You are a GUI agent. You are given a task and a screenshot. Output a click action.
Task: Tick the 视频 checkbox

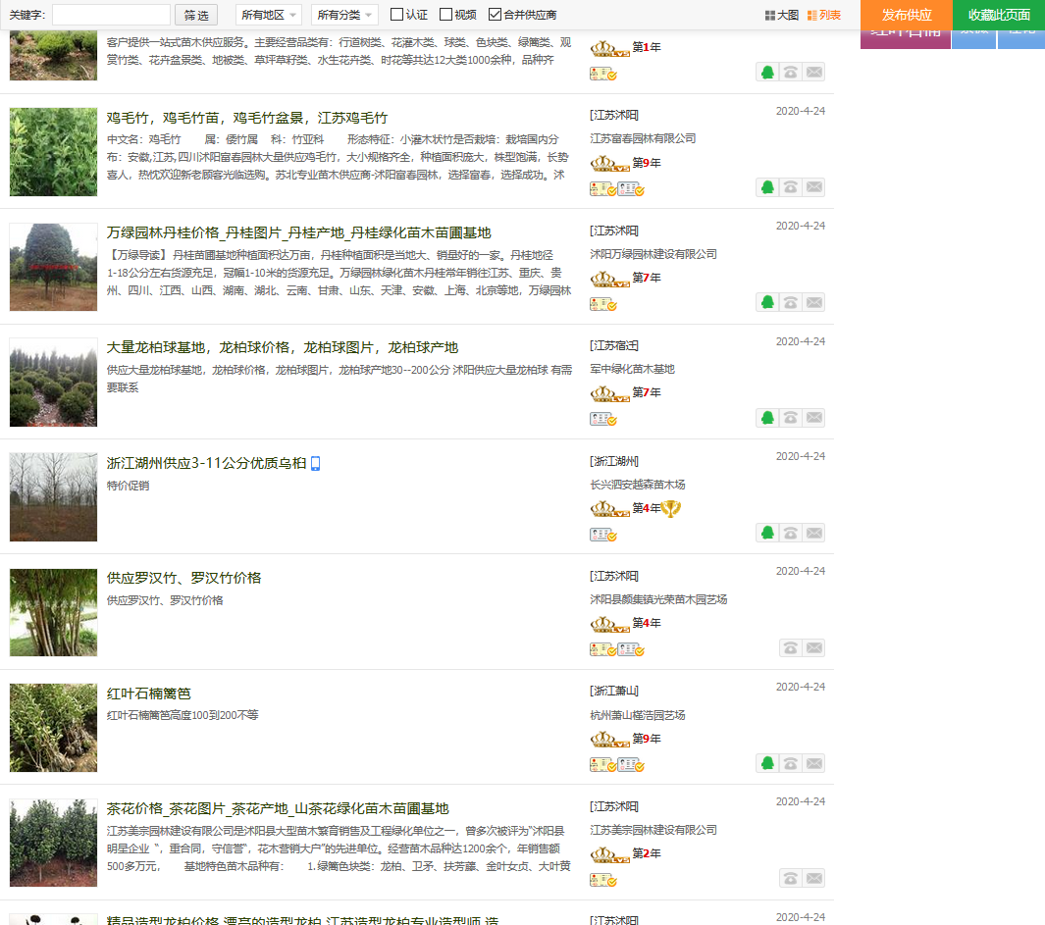point(445,14)
